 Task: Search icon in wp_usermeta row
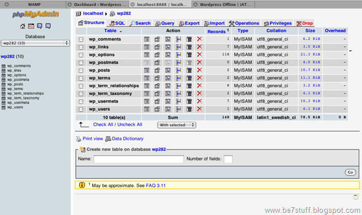168,102
